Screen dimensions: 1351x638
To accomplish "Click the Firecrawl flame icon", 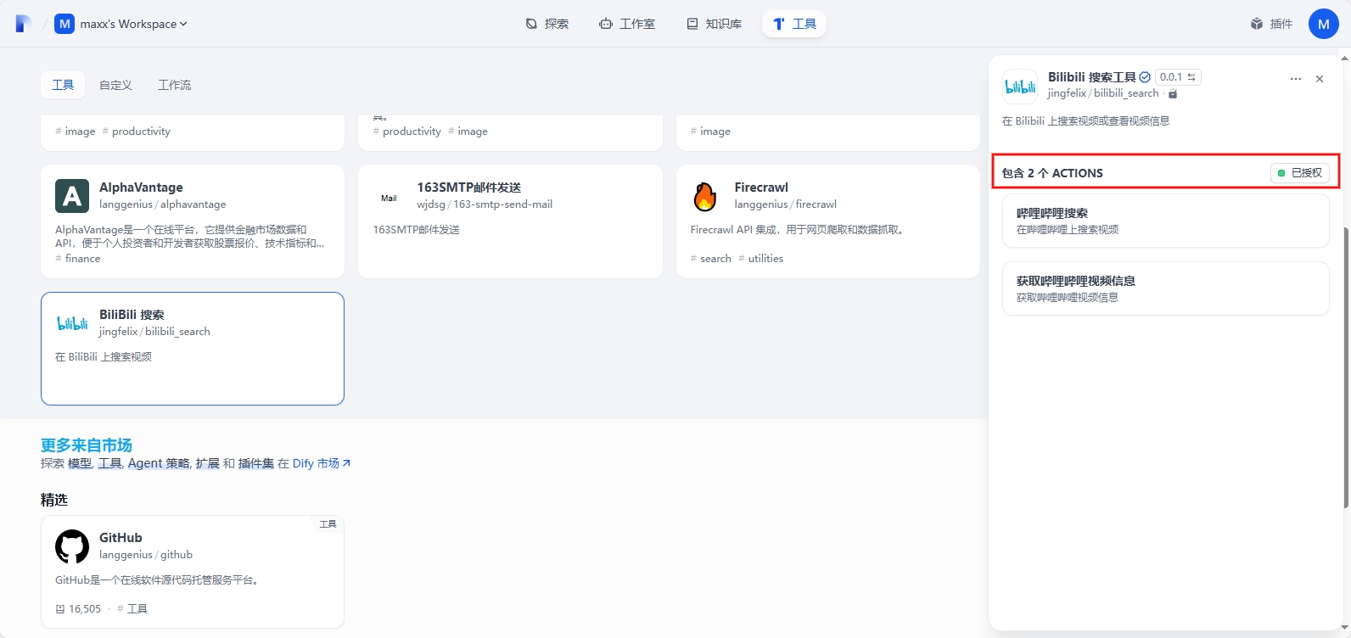I will pyautogui.click(x=707, y=196).
